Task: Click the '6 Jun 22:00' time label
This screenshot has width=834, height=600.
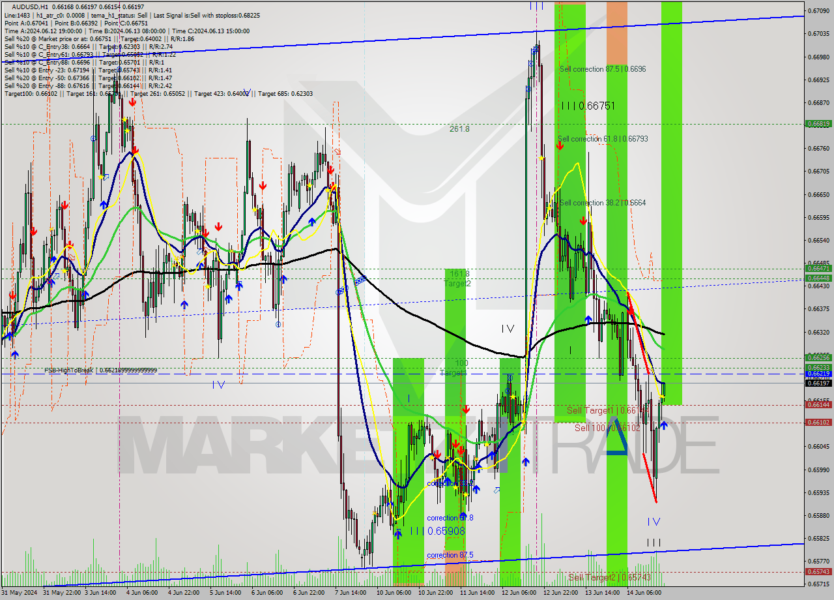Action: click(x=309, y=593)
